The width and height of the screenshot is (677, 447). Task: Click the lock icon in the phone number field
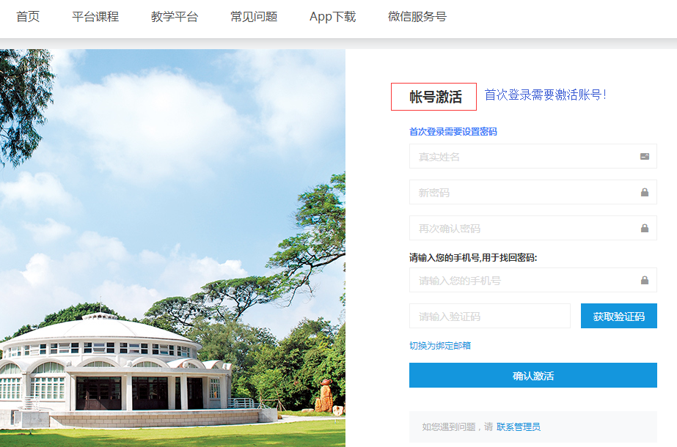pos(645,280)
